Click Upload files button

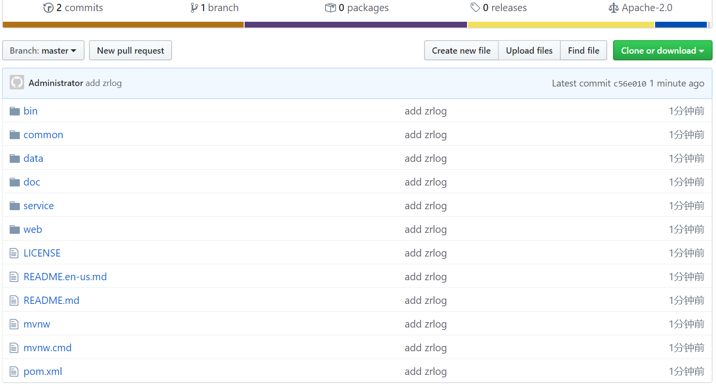click(529, 50)
